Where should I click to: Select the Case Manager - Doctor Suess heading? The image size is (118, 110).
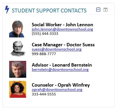click(63, 45)
